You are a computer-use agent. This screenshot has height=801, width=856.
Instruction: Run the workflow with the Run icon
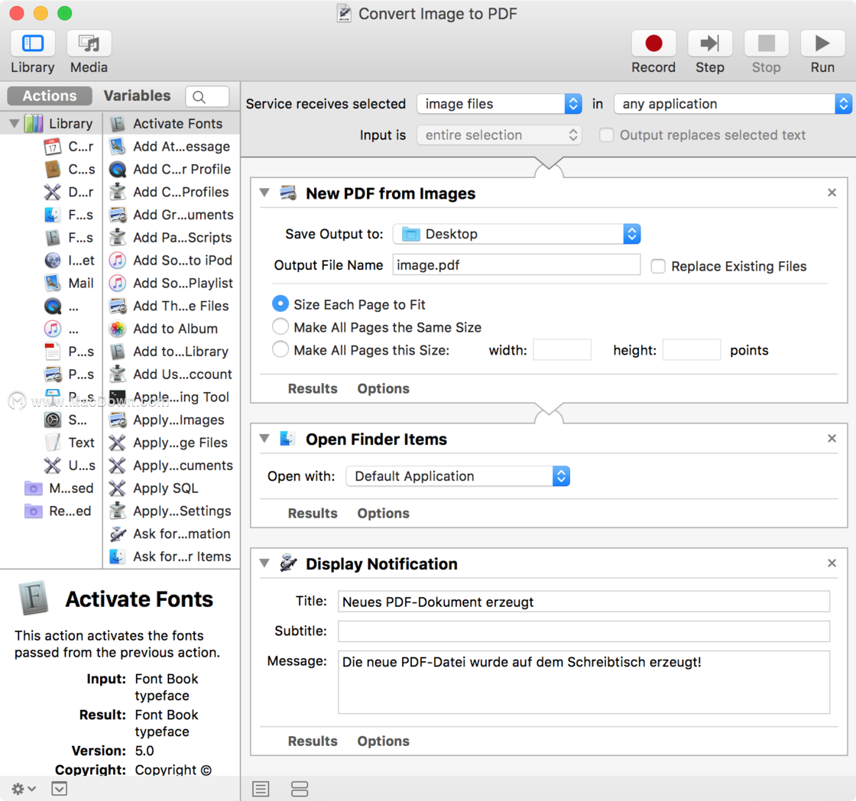(x=822, y=43)
